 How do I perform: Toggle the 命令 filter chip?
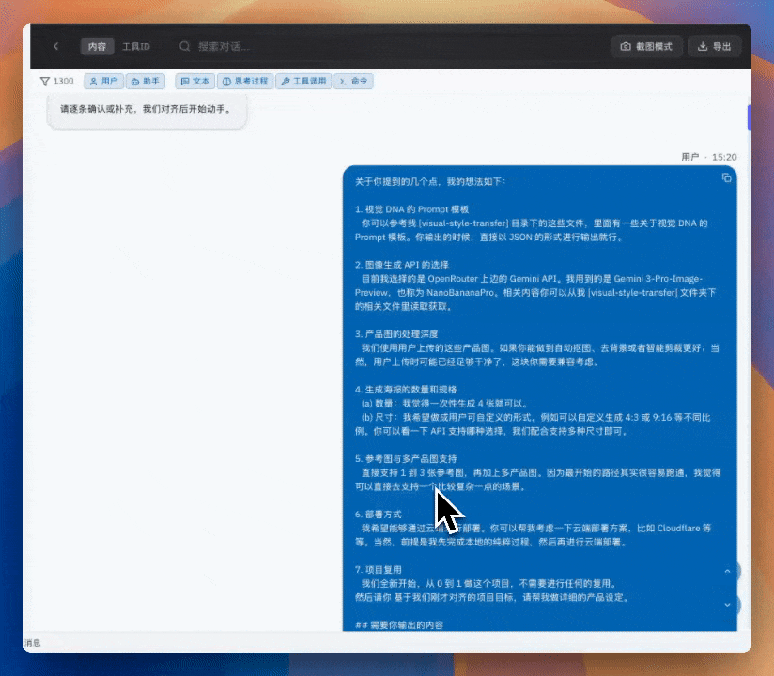[354, 82]
